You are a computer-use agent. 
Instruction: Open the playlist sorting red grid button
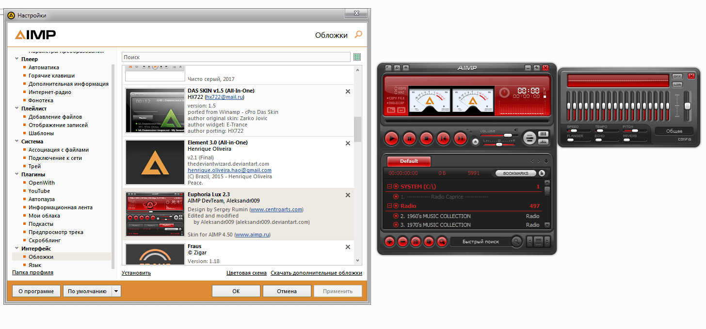416,241
